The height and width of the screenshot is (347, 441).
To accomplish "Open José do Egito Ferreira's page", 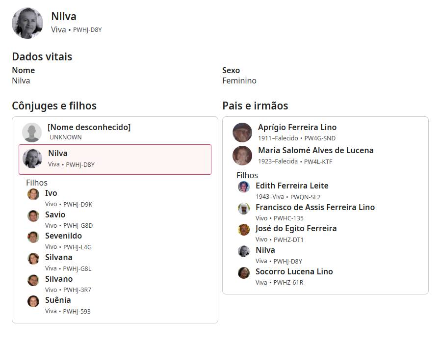I will coord(296,229).
